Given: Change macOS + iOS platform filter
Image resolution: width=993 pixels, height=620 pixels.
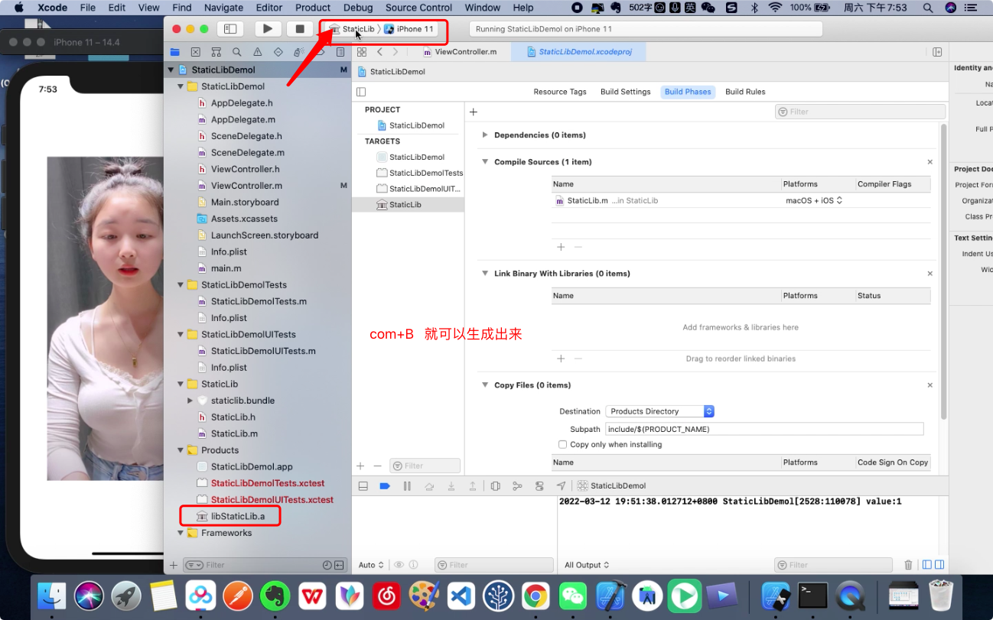Looking at the screenshot, I should coord(814,200).
